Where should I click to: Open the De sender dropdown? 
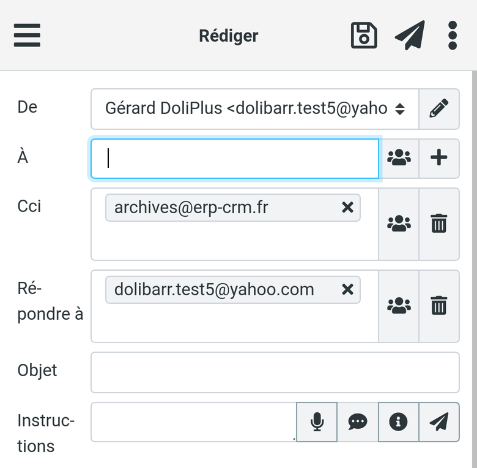pyautogui.click(x=255, y=109)
